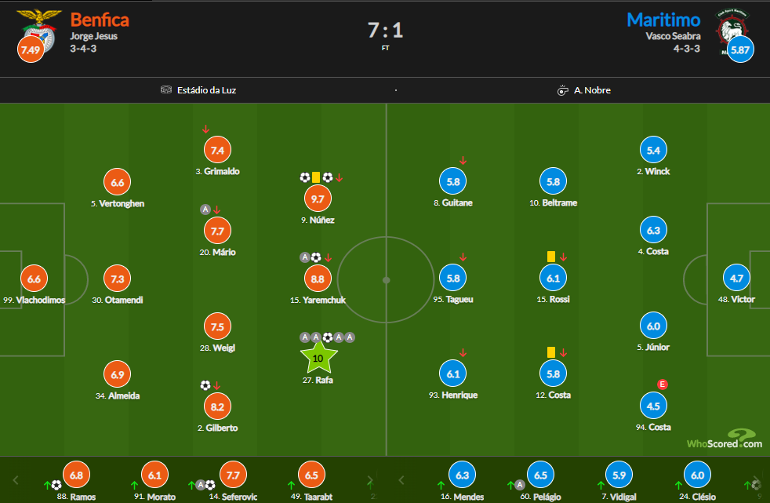The image size is (770, 503).
Task: Open the Maritimo team name link
Action: [663, 20]
